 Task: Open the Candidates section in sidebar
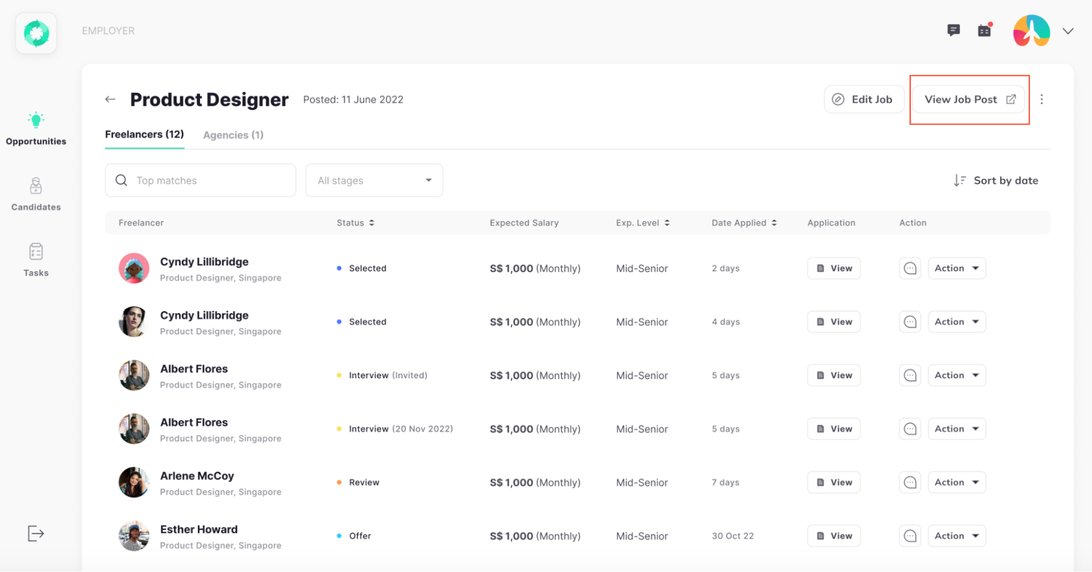tap(36, 194)
